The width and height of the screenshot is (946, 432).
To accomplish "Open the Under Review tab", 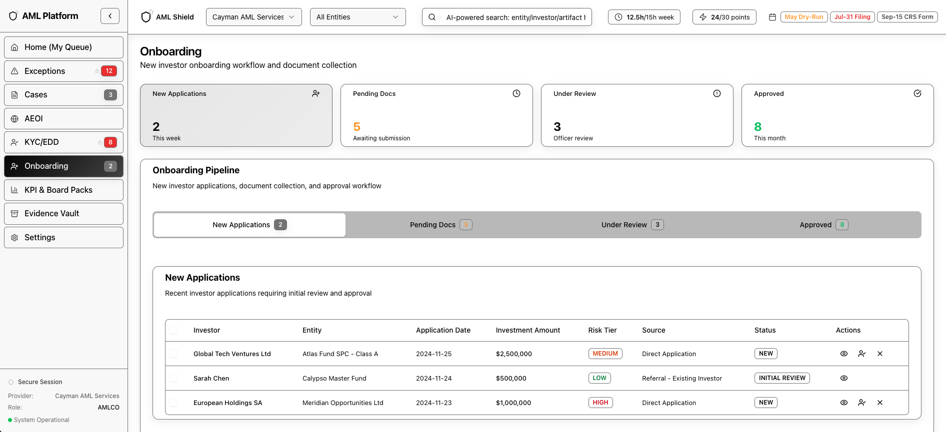I will 632,225.
